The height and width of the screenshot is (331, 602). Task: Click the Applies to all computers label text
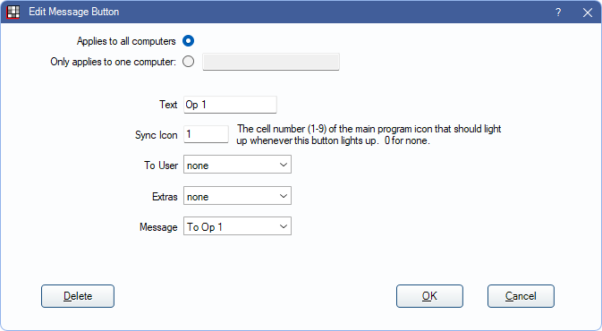(x=126, y=41)
